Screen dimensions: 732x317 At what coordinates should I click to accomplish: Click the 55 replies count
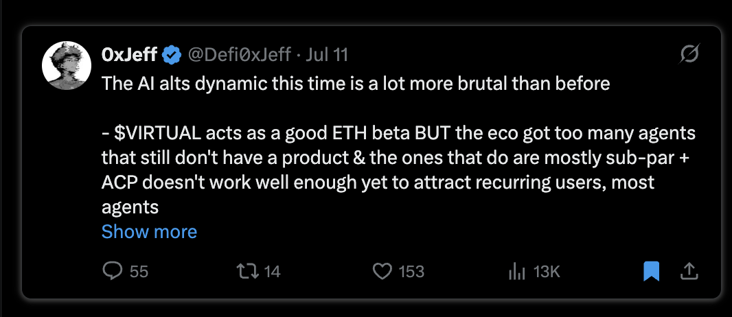click(139, 271)
